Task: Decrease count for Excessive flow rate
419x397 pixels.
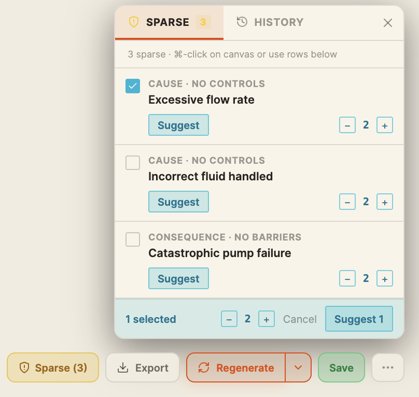Action: (x=347, y=125)
